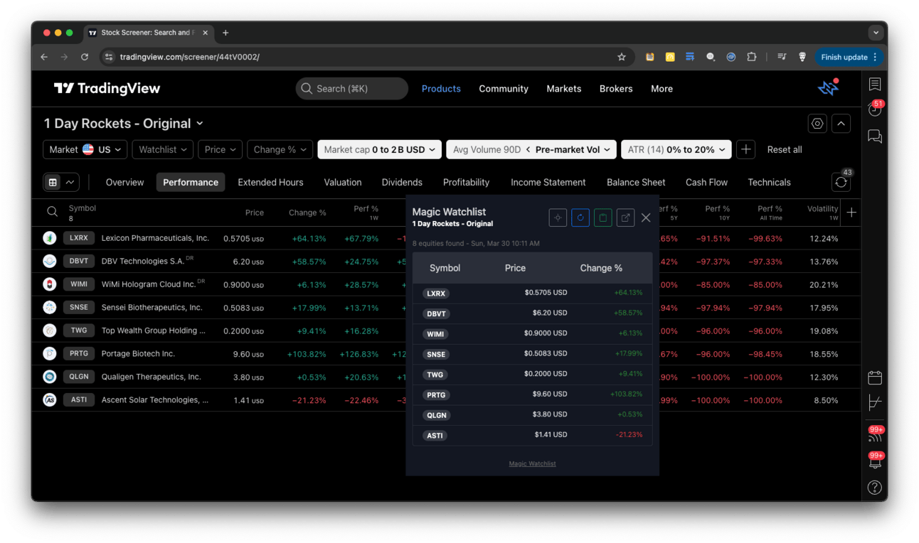The width and height of the screenshot is (919, 543).
Task: Open the chat bubbles icon in right sidebar
Action: (875, 136)
